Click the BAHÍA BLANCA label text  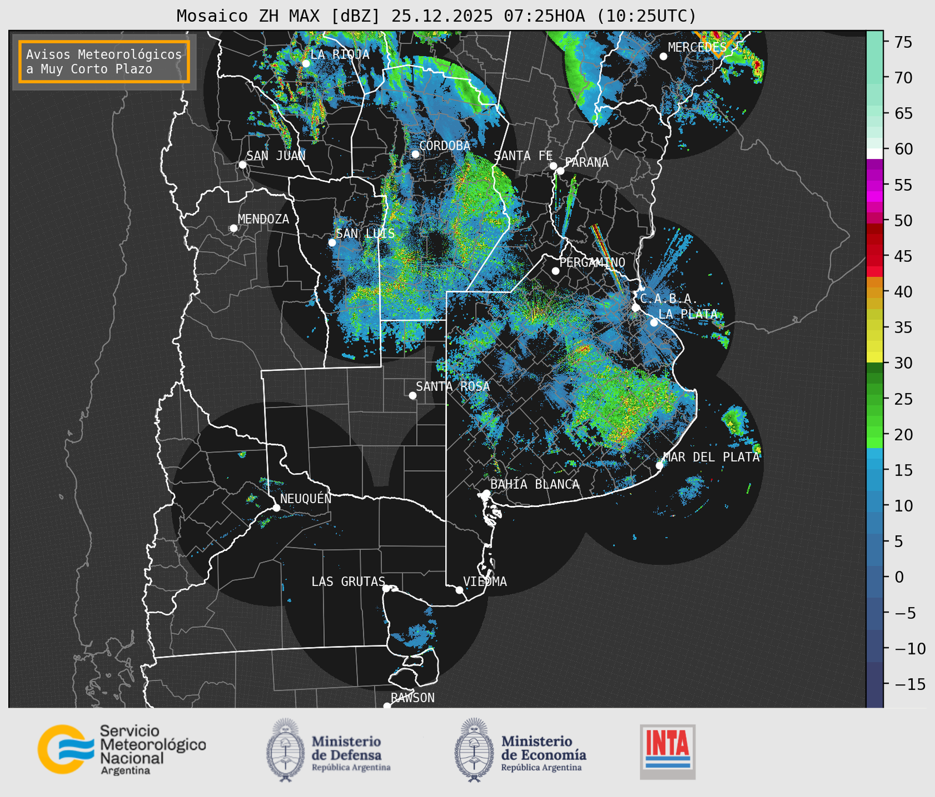click(x=535, y=484)
